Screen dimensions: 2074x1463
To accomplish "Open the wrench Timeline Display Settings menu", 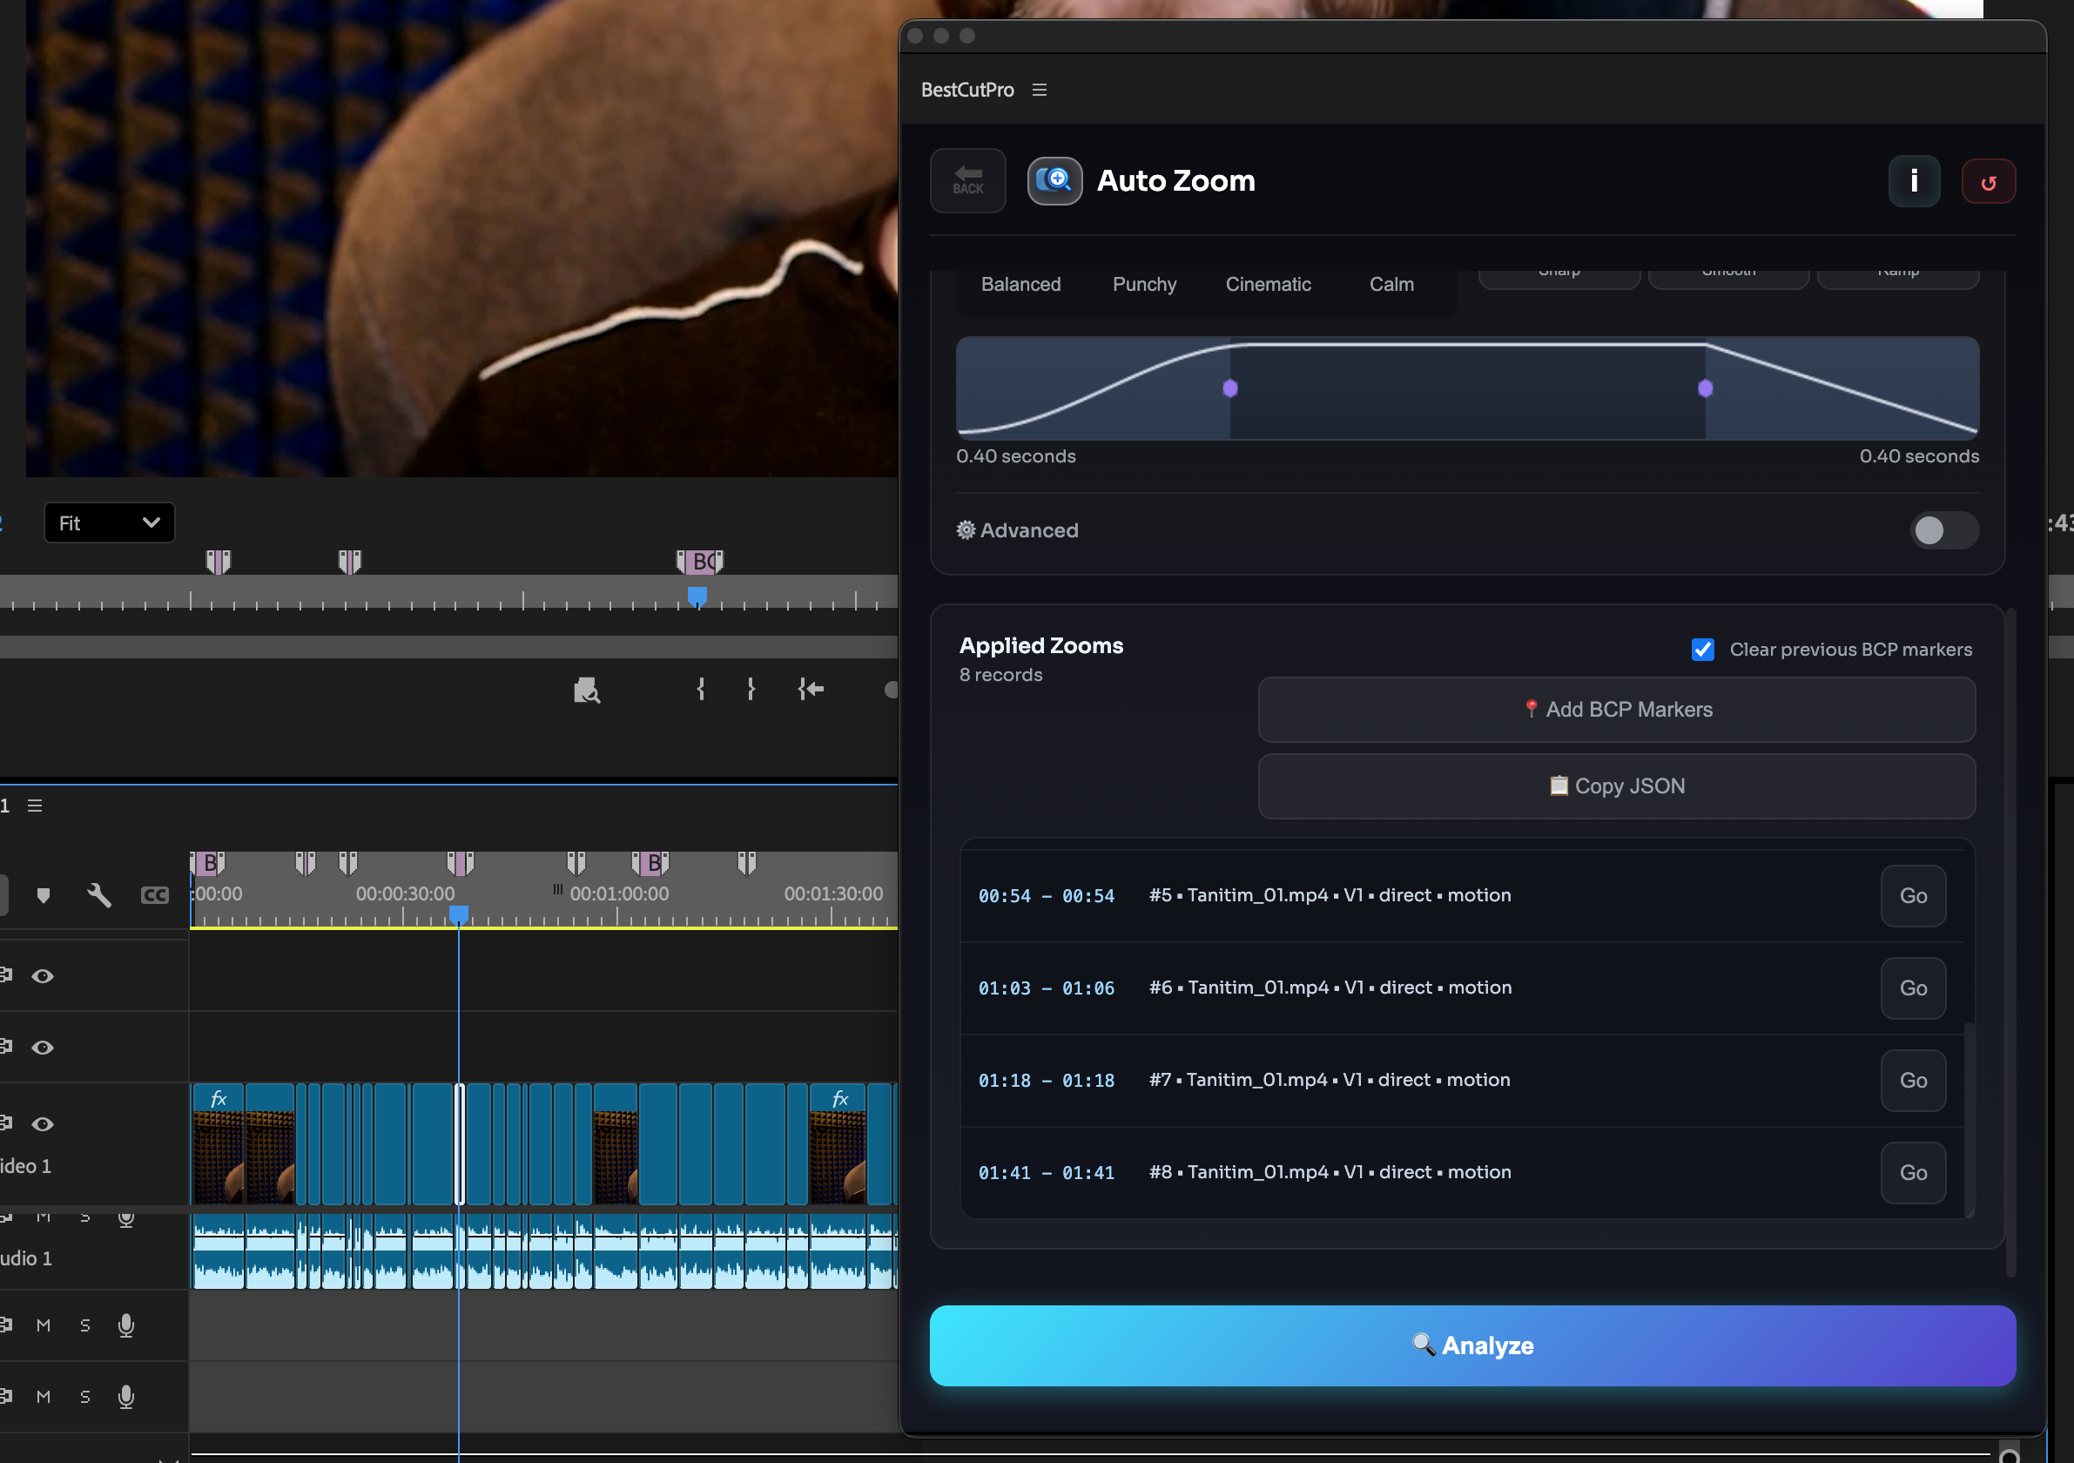I will tap(99, 895).
